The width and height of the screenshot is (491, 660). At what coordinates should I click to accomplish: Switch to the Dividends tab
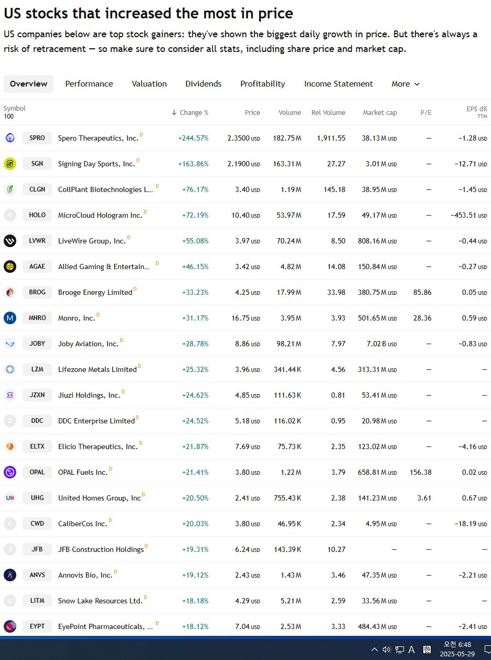(204, 84)
